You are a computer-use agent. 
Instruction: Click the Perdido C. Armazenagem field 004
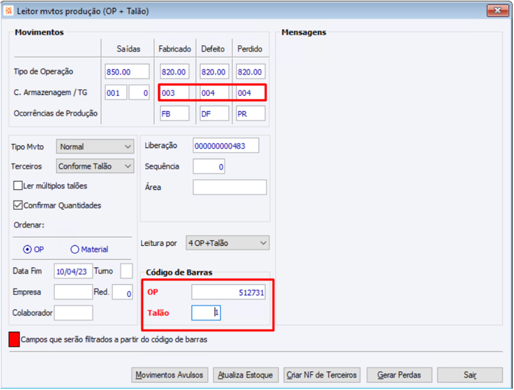click(x=251, y=92)
